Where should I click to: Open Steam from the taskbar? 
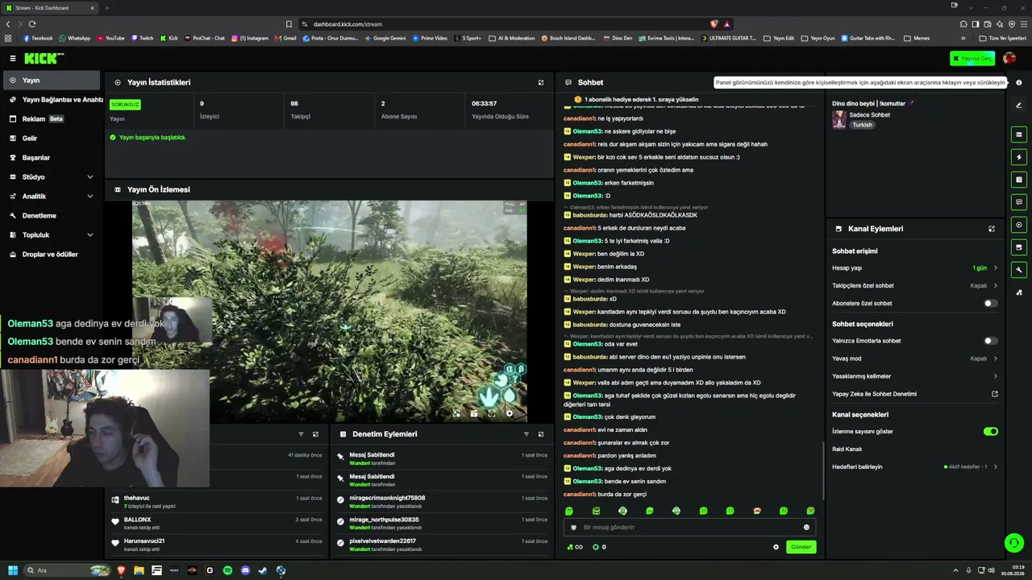tap(263, 570)
